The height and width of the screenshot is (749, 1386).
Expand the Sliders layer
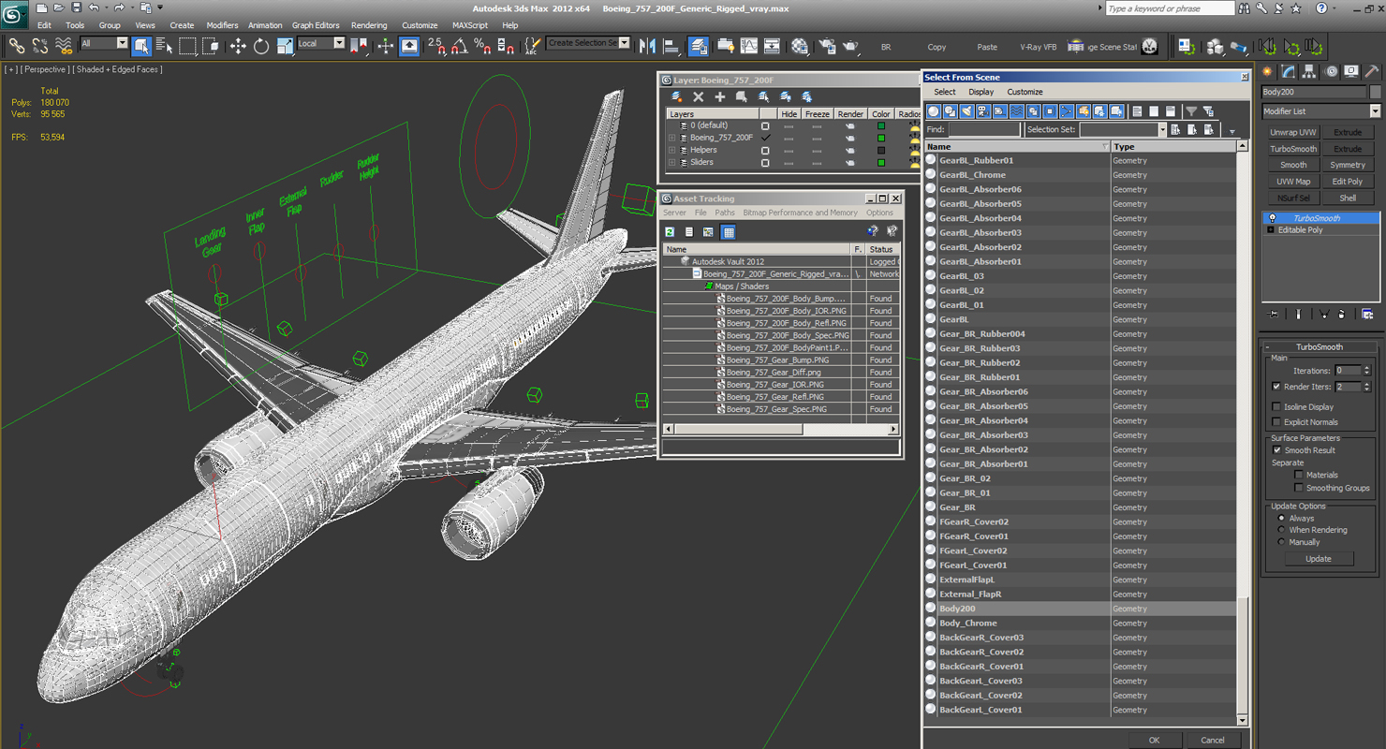[x=671, y=162]
